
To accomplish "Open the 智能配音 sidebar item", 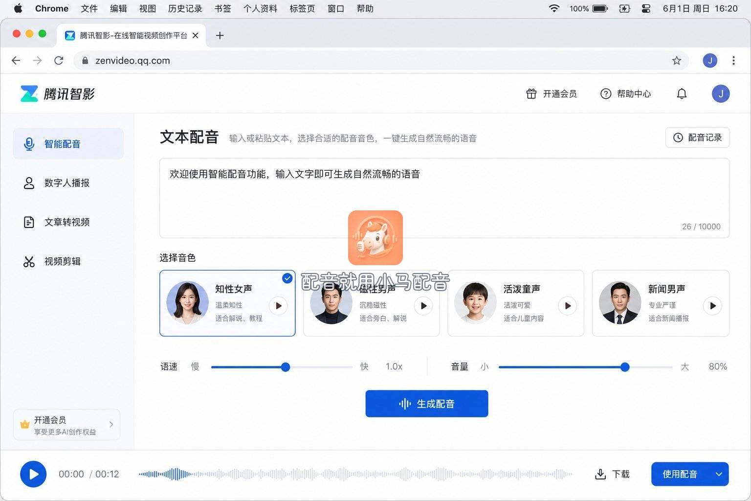I will point(68,143).
